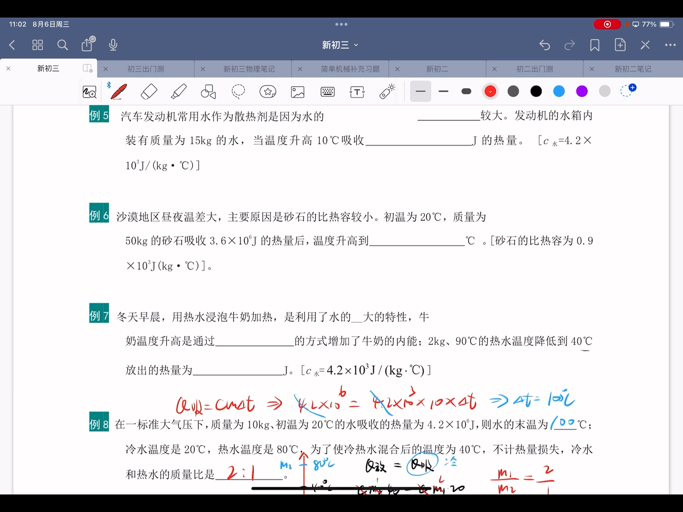Close the 简单机械补充习题 tab

300,69
